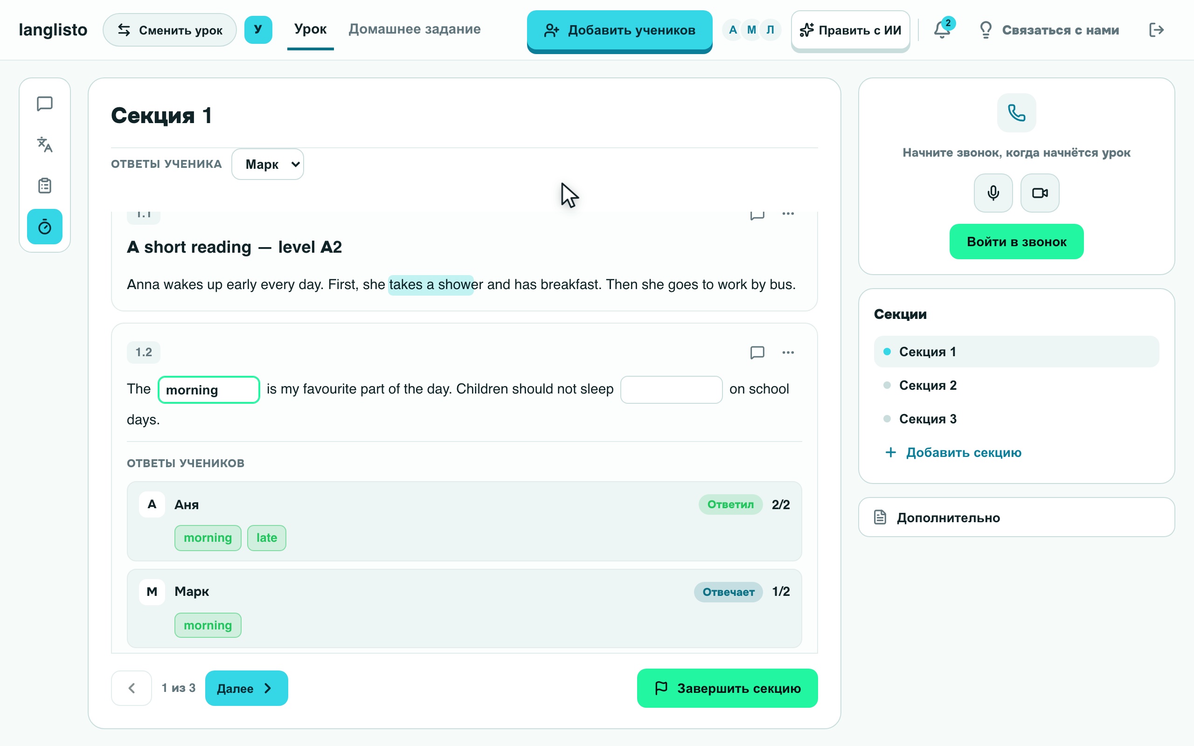1194x746 pixels.
Task: Switch to Домашнее задание tab
Action: [415, 29]
